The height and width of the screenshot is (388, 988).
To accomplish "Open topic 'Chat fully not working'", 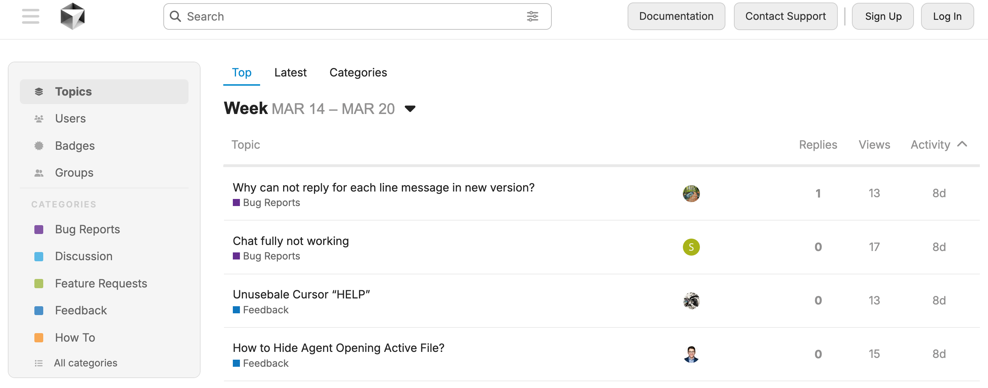I will [291, 241].
